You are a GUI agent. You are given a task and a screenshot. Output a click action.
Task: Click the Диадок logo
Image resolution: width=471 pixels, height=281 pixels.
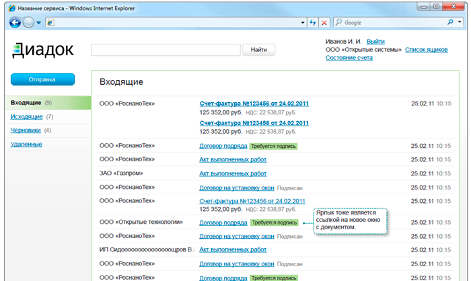[x=43, y=50]
